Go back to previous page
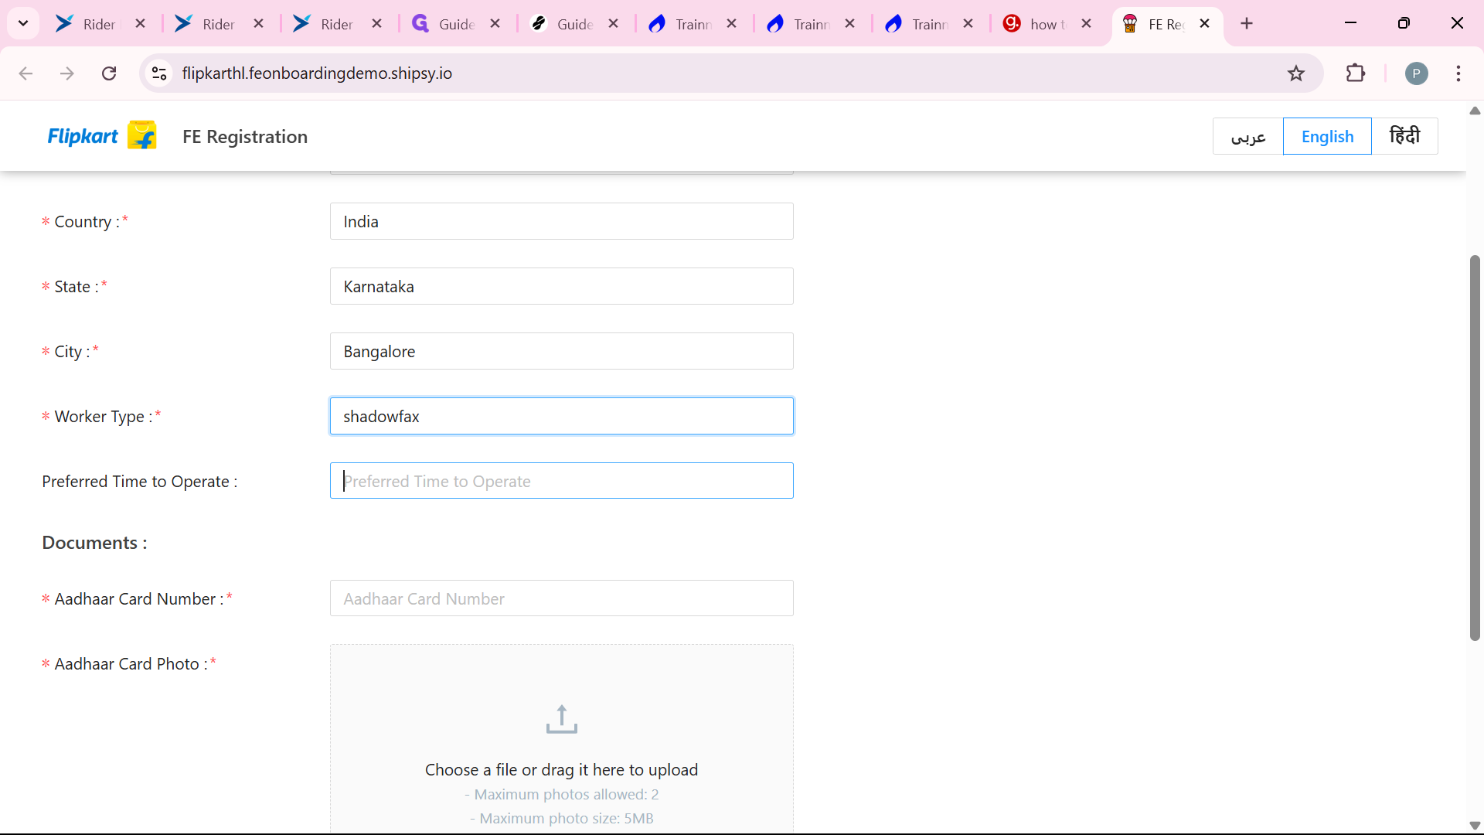 point(26,73)
